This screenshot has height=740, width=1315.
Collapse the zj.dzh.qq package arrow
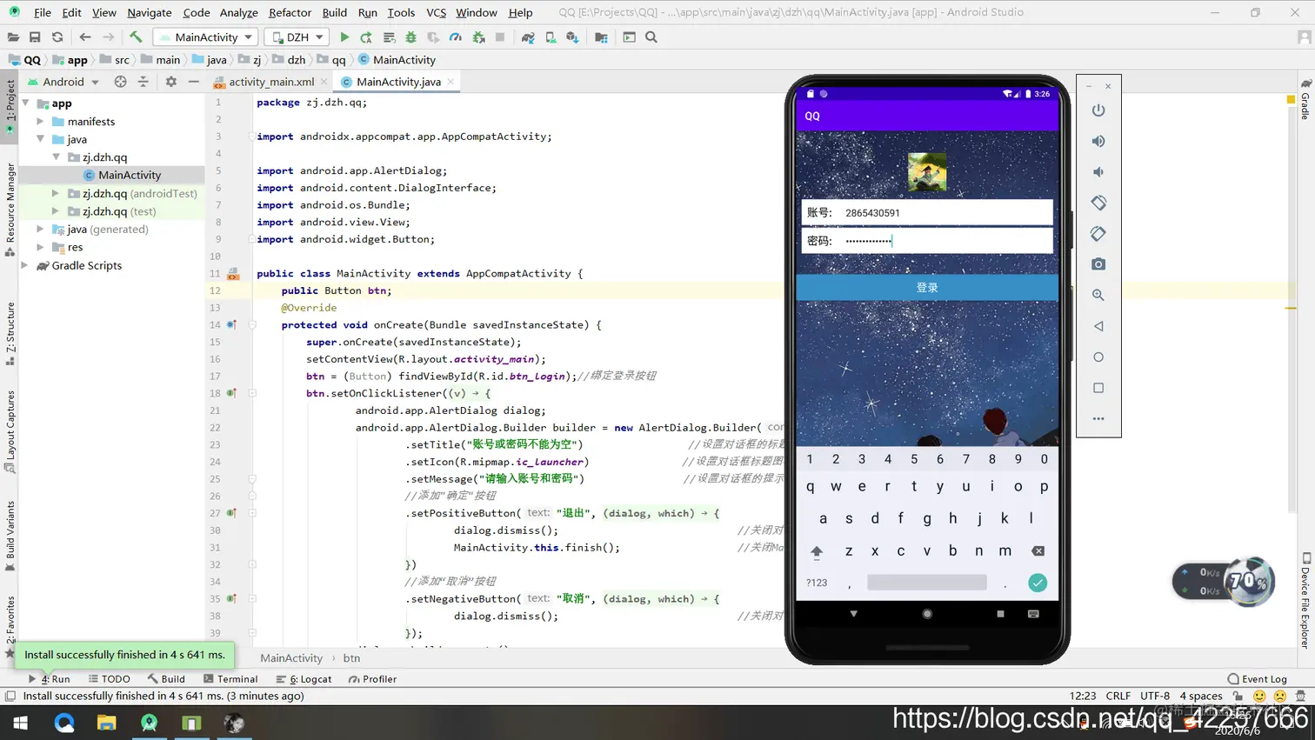pos(56,157)
